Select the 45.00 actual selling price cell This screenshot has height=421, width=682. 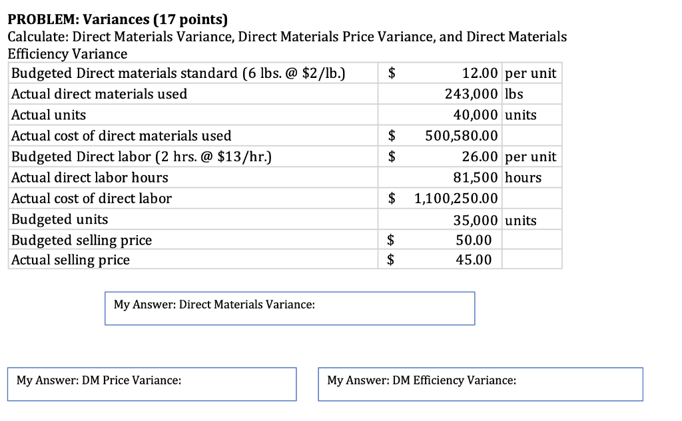point(474,260)
